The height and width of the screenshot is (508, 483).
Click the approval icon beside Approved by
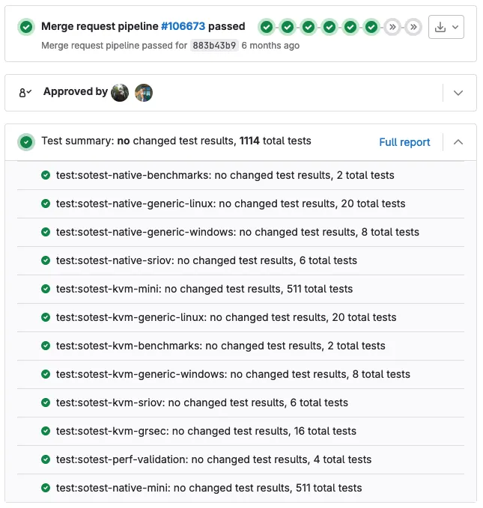25,93
